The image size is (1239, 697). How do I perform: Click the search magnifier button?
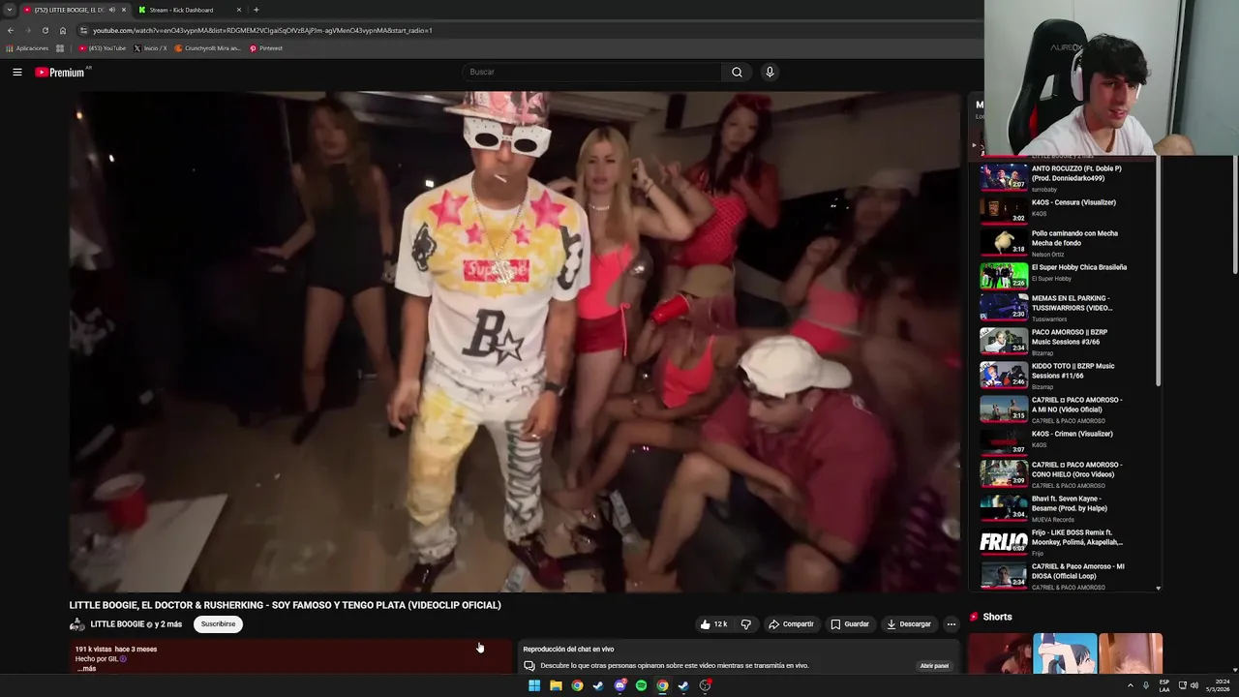(737, 72)
